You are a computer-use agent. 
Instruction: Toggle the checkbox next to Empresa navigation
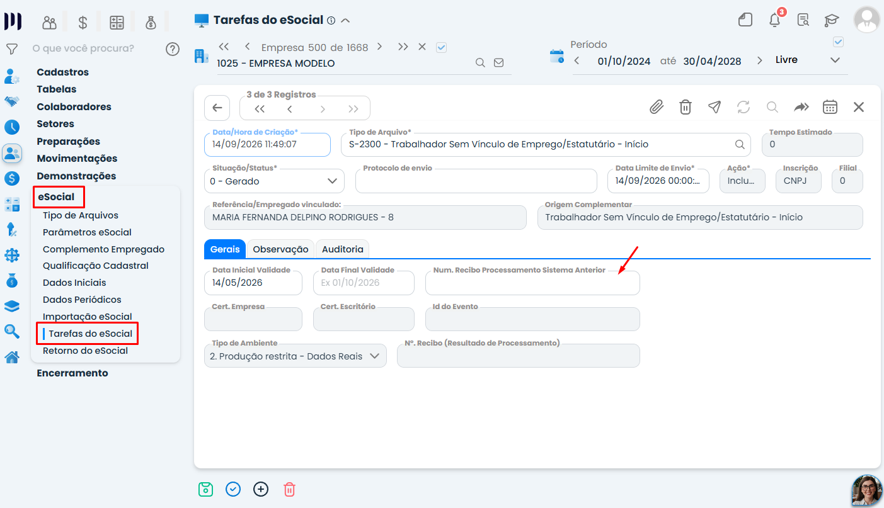click(442, 47)
